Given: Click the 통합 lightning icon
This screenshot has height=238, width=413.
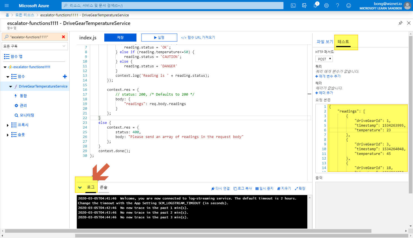Looking at the screenshot, I should click(x=16, y=96).
